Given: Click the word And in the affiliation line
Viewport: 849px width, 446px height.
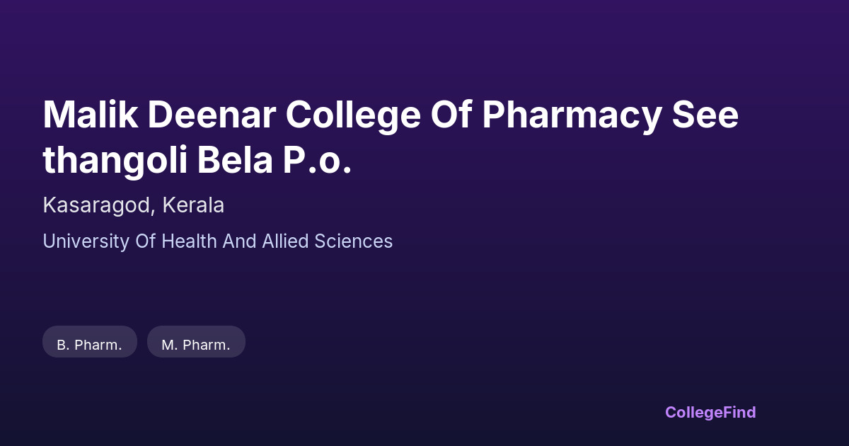Looking at the screenshot, I should pyautogui.click(x=240, y=241).
